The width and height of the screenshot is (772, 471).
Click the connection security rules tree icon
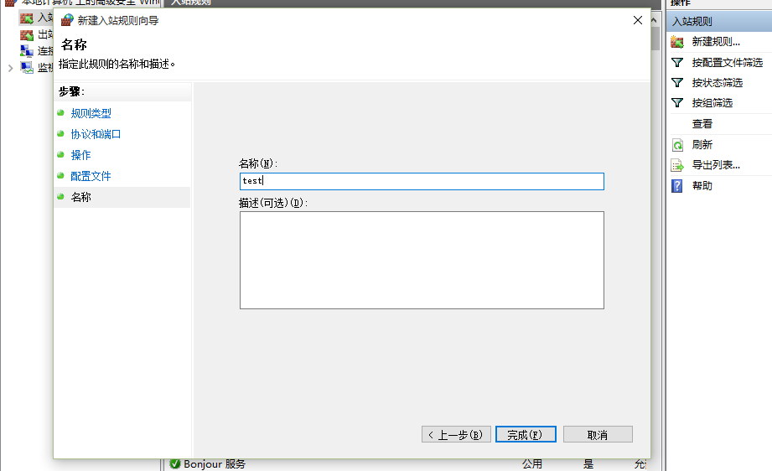[x=27, y=50]
